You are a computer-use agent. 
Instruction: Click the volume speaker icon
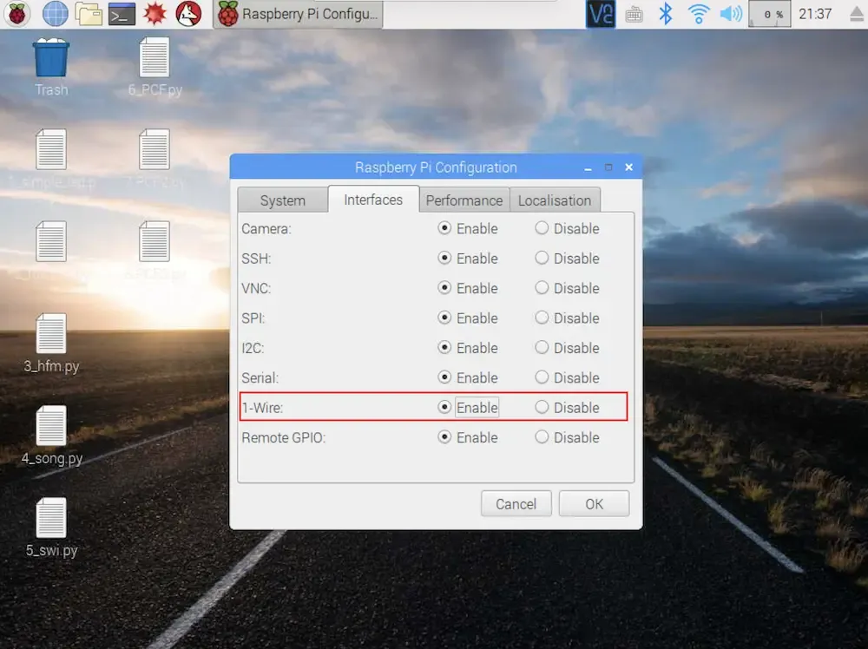point(731,14)
